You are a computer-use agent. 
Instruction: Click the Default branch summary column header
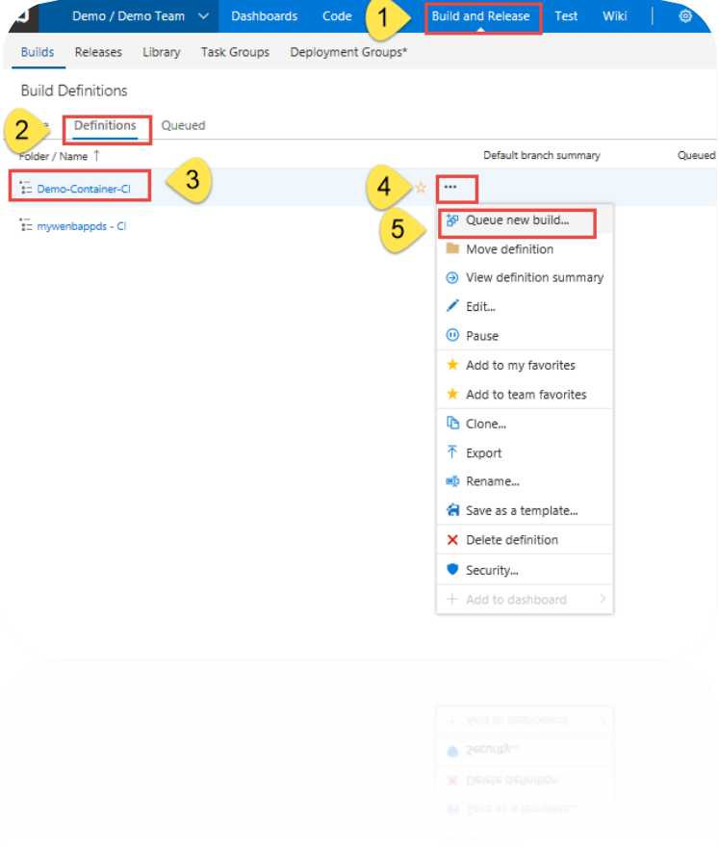tap(542, 155)
